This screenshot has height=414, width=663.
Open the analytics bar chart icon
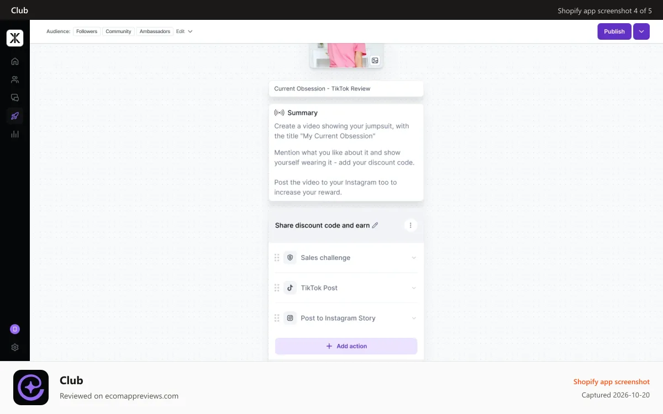[x=15, y=134]
